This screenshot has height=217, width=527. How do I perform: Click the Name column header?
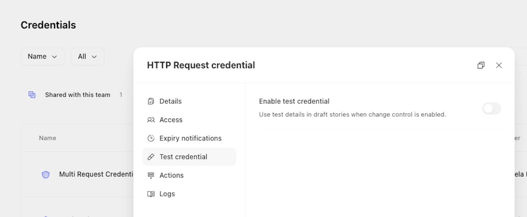pyautogui.click(x=47, y=138)
